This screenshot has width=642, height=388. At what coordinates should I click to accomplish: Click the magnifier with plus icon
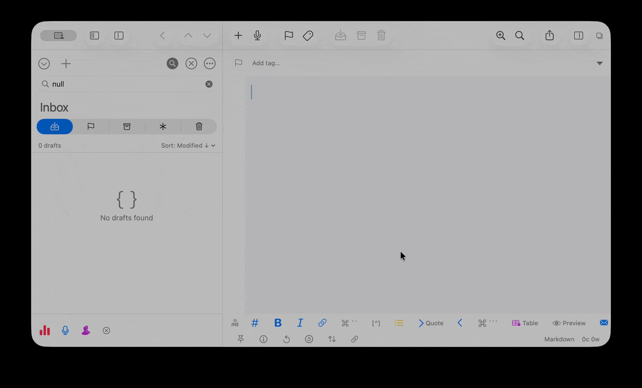[x=500, y=36]
